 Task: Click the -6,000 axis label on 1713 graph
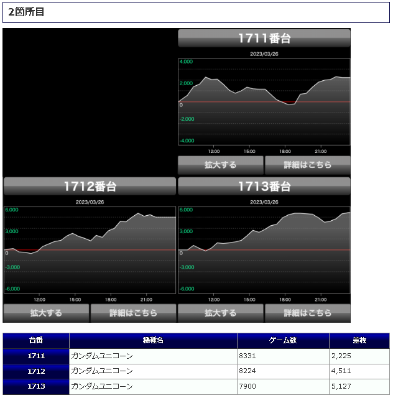tap(187, 289)
